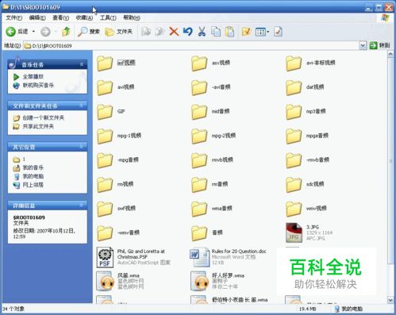Select the mpga音频 folder
396x315 pixels.
point(307,136)
